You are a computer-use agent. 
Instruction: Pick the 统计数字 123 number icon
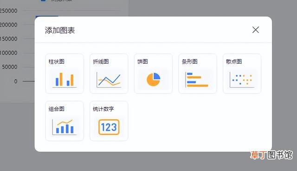[109, 127]
